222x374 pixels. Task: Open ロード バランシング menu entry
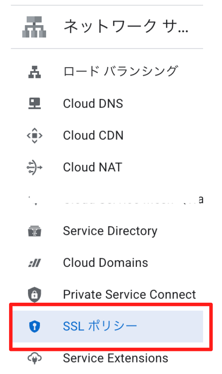point(107,72)
